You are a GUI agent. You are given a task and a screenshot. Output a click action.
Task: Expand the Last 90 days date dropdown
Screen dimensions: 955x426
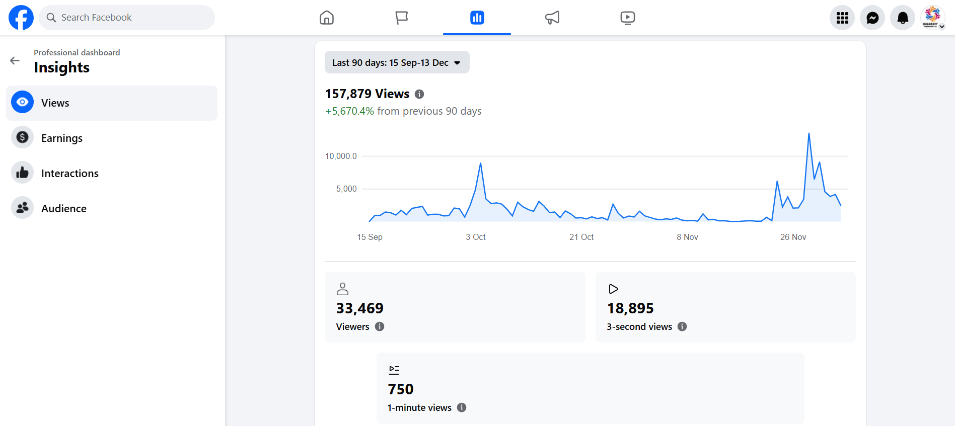pos(397,62)
